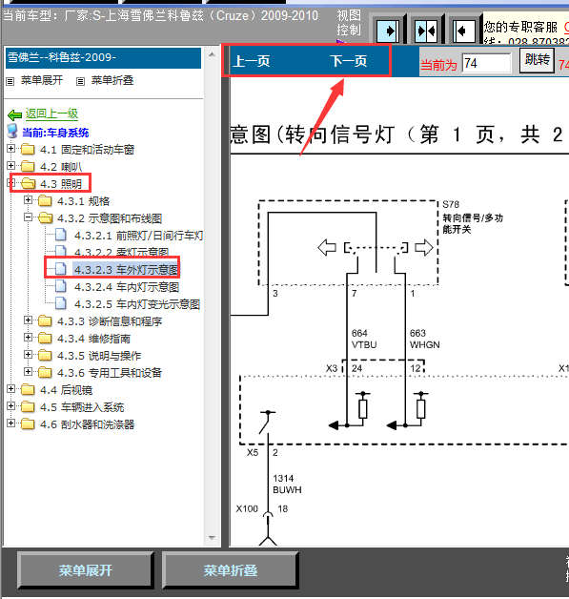The height and width of the screenshot is (599, 569).
Task: Click the bottom 菜单展开 button
Action: (x=86, y=570)
